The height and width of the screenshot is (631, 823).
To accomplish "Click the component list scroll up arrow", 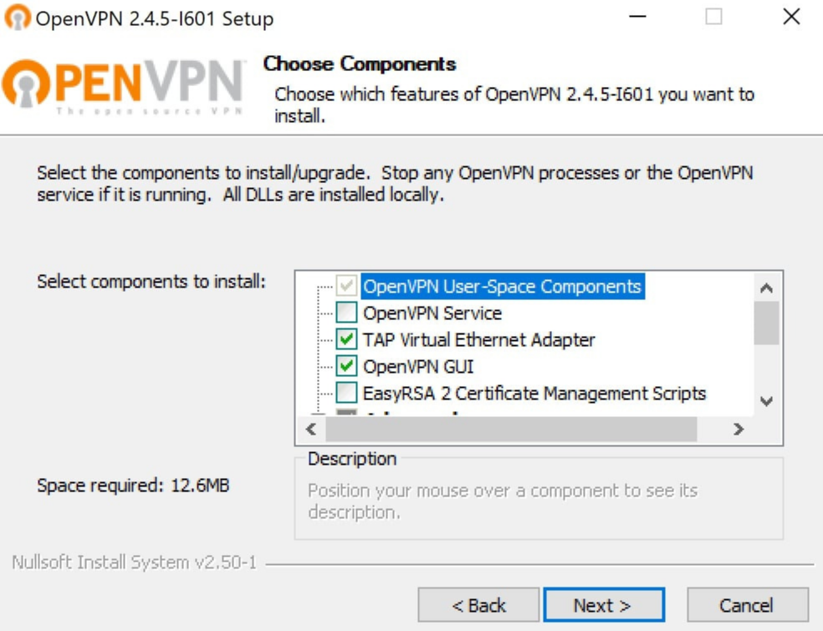I will [x=766, y=288].
